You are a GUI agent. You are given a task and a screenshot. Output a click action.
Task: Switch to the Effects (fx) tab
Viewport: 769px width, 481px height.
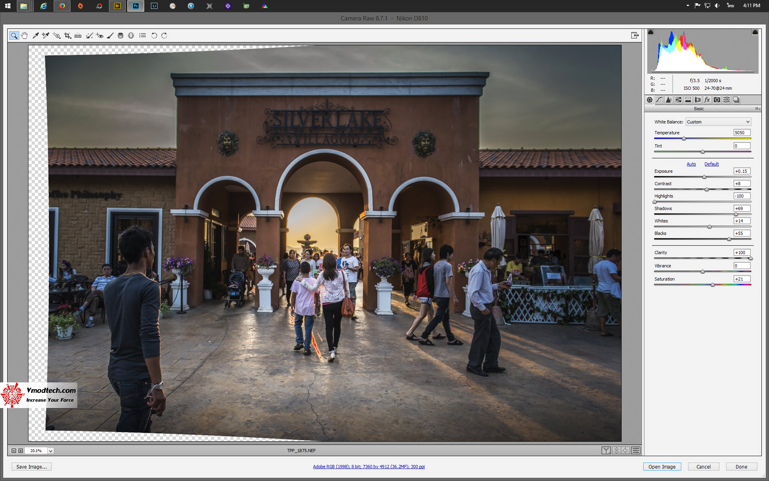pos(707,100)
